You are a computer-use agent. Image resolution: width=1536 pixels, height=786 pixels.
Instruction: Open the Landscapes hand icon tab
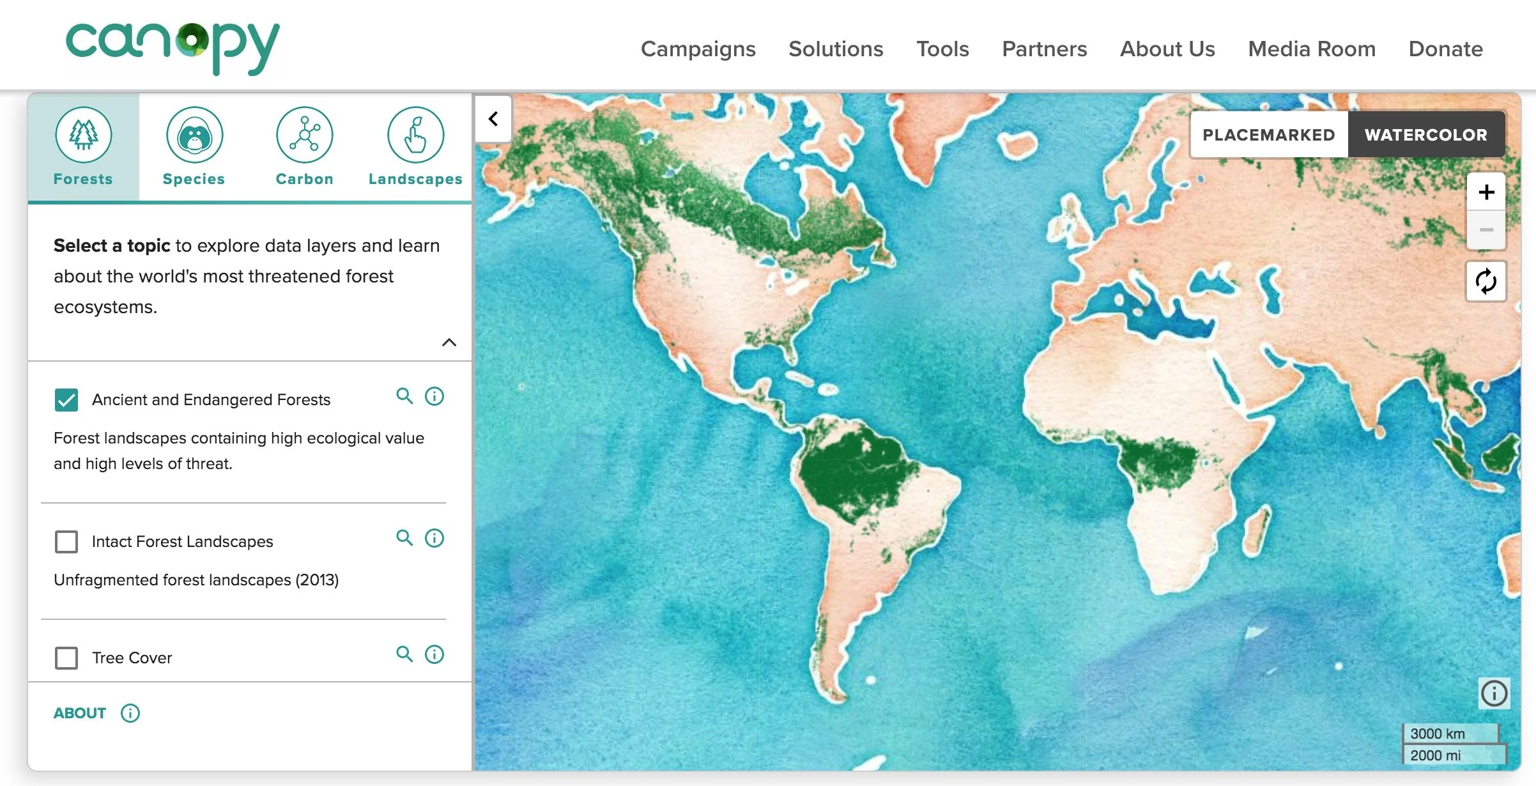(415, 135)
